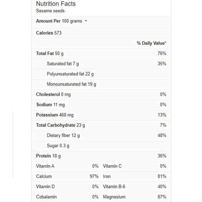The width and height of the screenshot is (202, 202).
Task: Open the Amount Per 100 grams dropdown
Action: 59,21
